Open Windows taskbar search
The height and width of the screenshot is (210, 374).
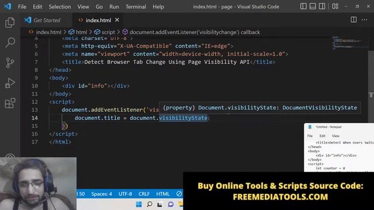coord(150,204)
